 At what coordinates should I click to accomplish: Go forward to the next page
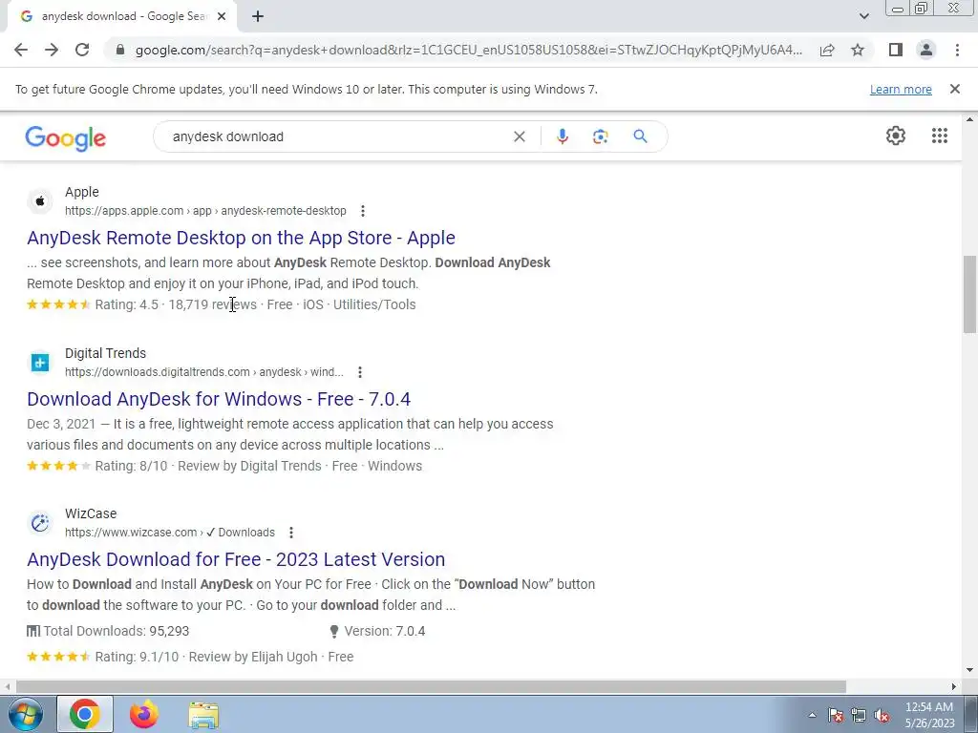52,50
